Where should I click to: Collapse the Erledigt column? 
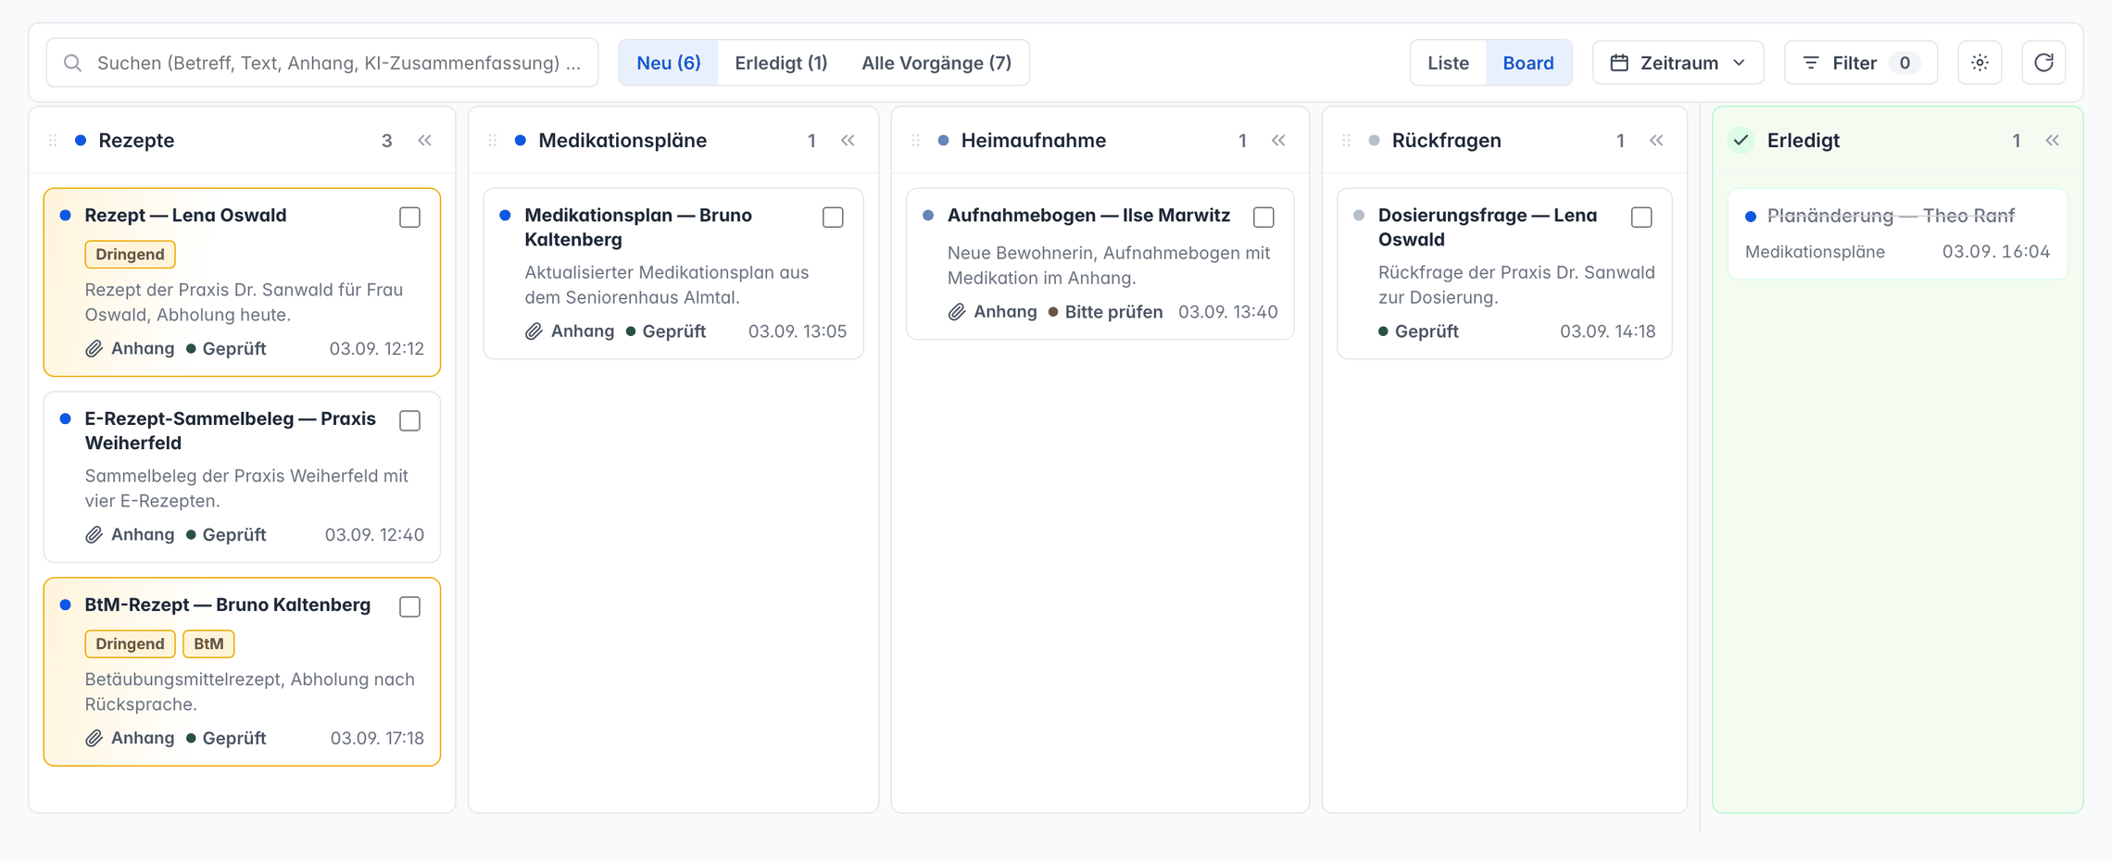2053,141
